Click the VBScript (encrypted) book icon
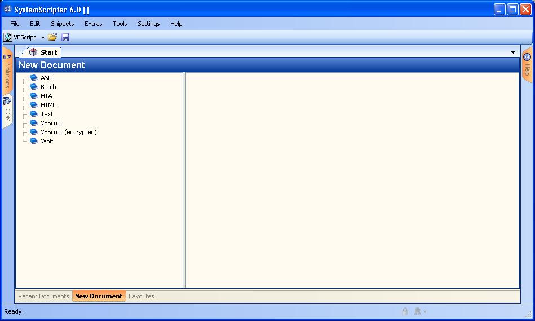535x321 pixels. pyautogui.click(x=34, y=132)
